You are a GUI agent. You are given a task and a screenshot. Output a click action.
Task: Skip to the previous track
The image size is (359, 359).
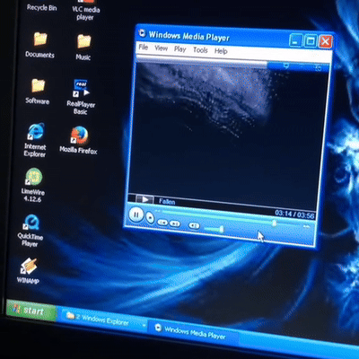(162, 223)
